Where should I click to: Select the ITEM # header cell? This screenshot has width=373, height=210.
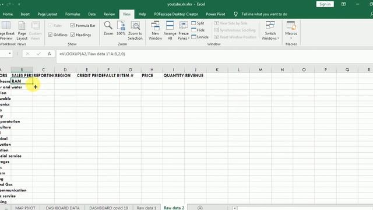point(130,75)
